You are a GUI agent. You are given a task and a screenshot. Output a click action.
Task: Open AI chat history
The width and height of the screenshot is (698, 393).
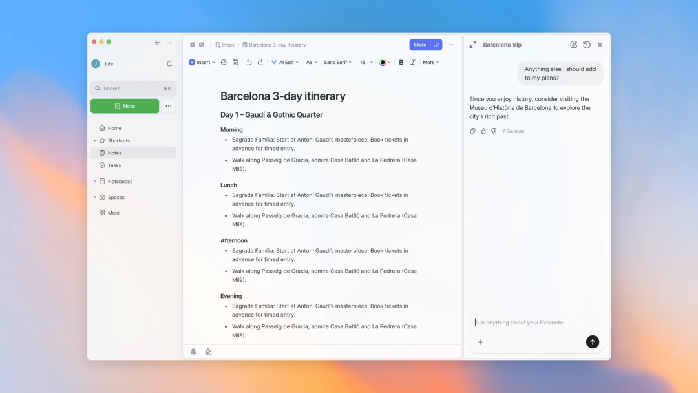586,45
